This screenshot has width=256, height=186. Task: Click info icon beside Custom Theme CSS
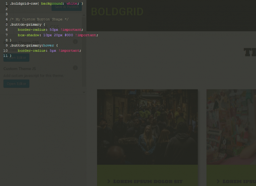click(75, 42)
